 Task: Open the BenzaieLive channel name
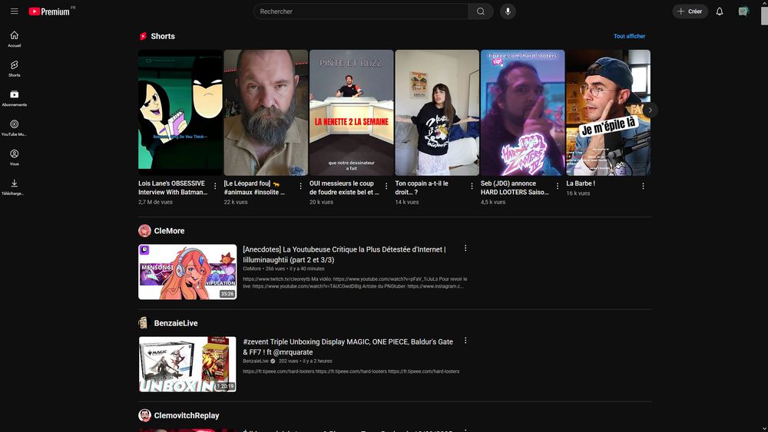(x=176, y=323)
